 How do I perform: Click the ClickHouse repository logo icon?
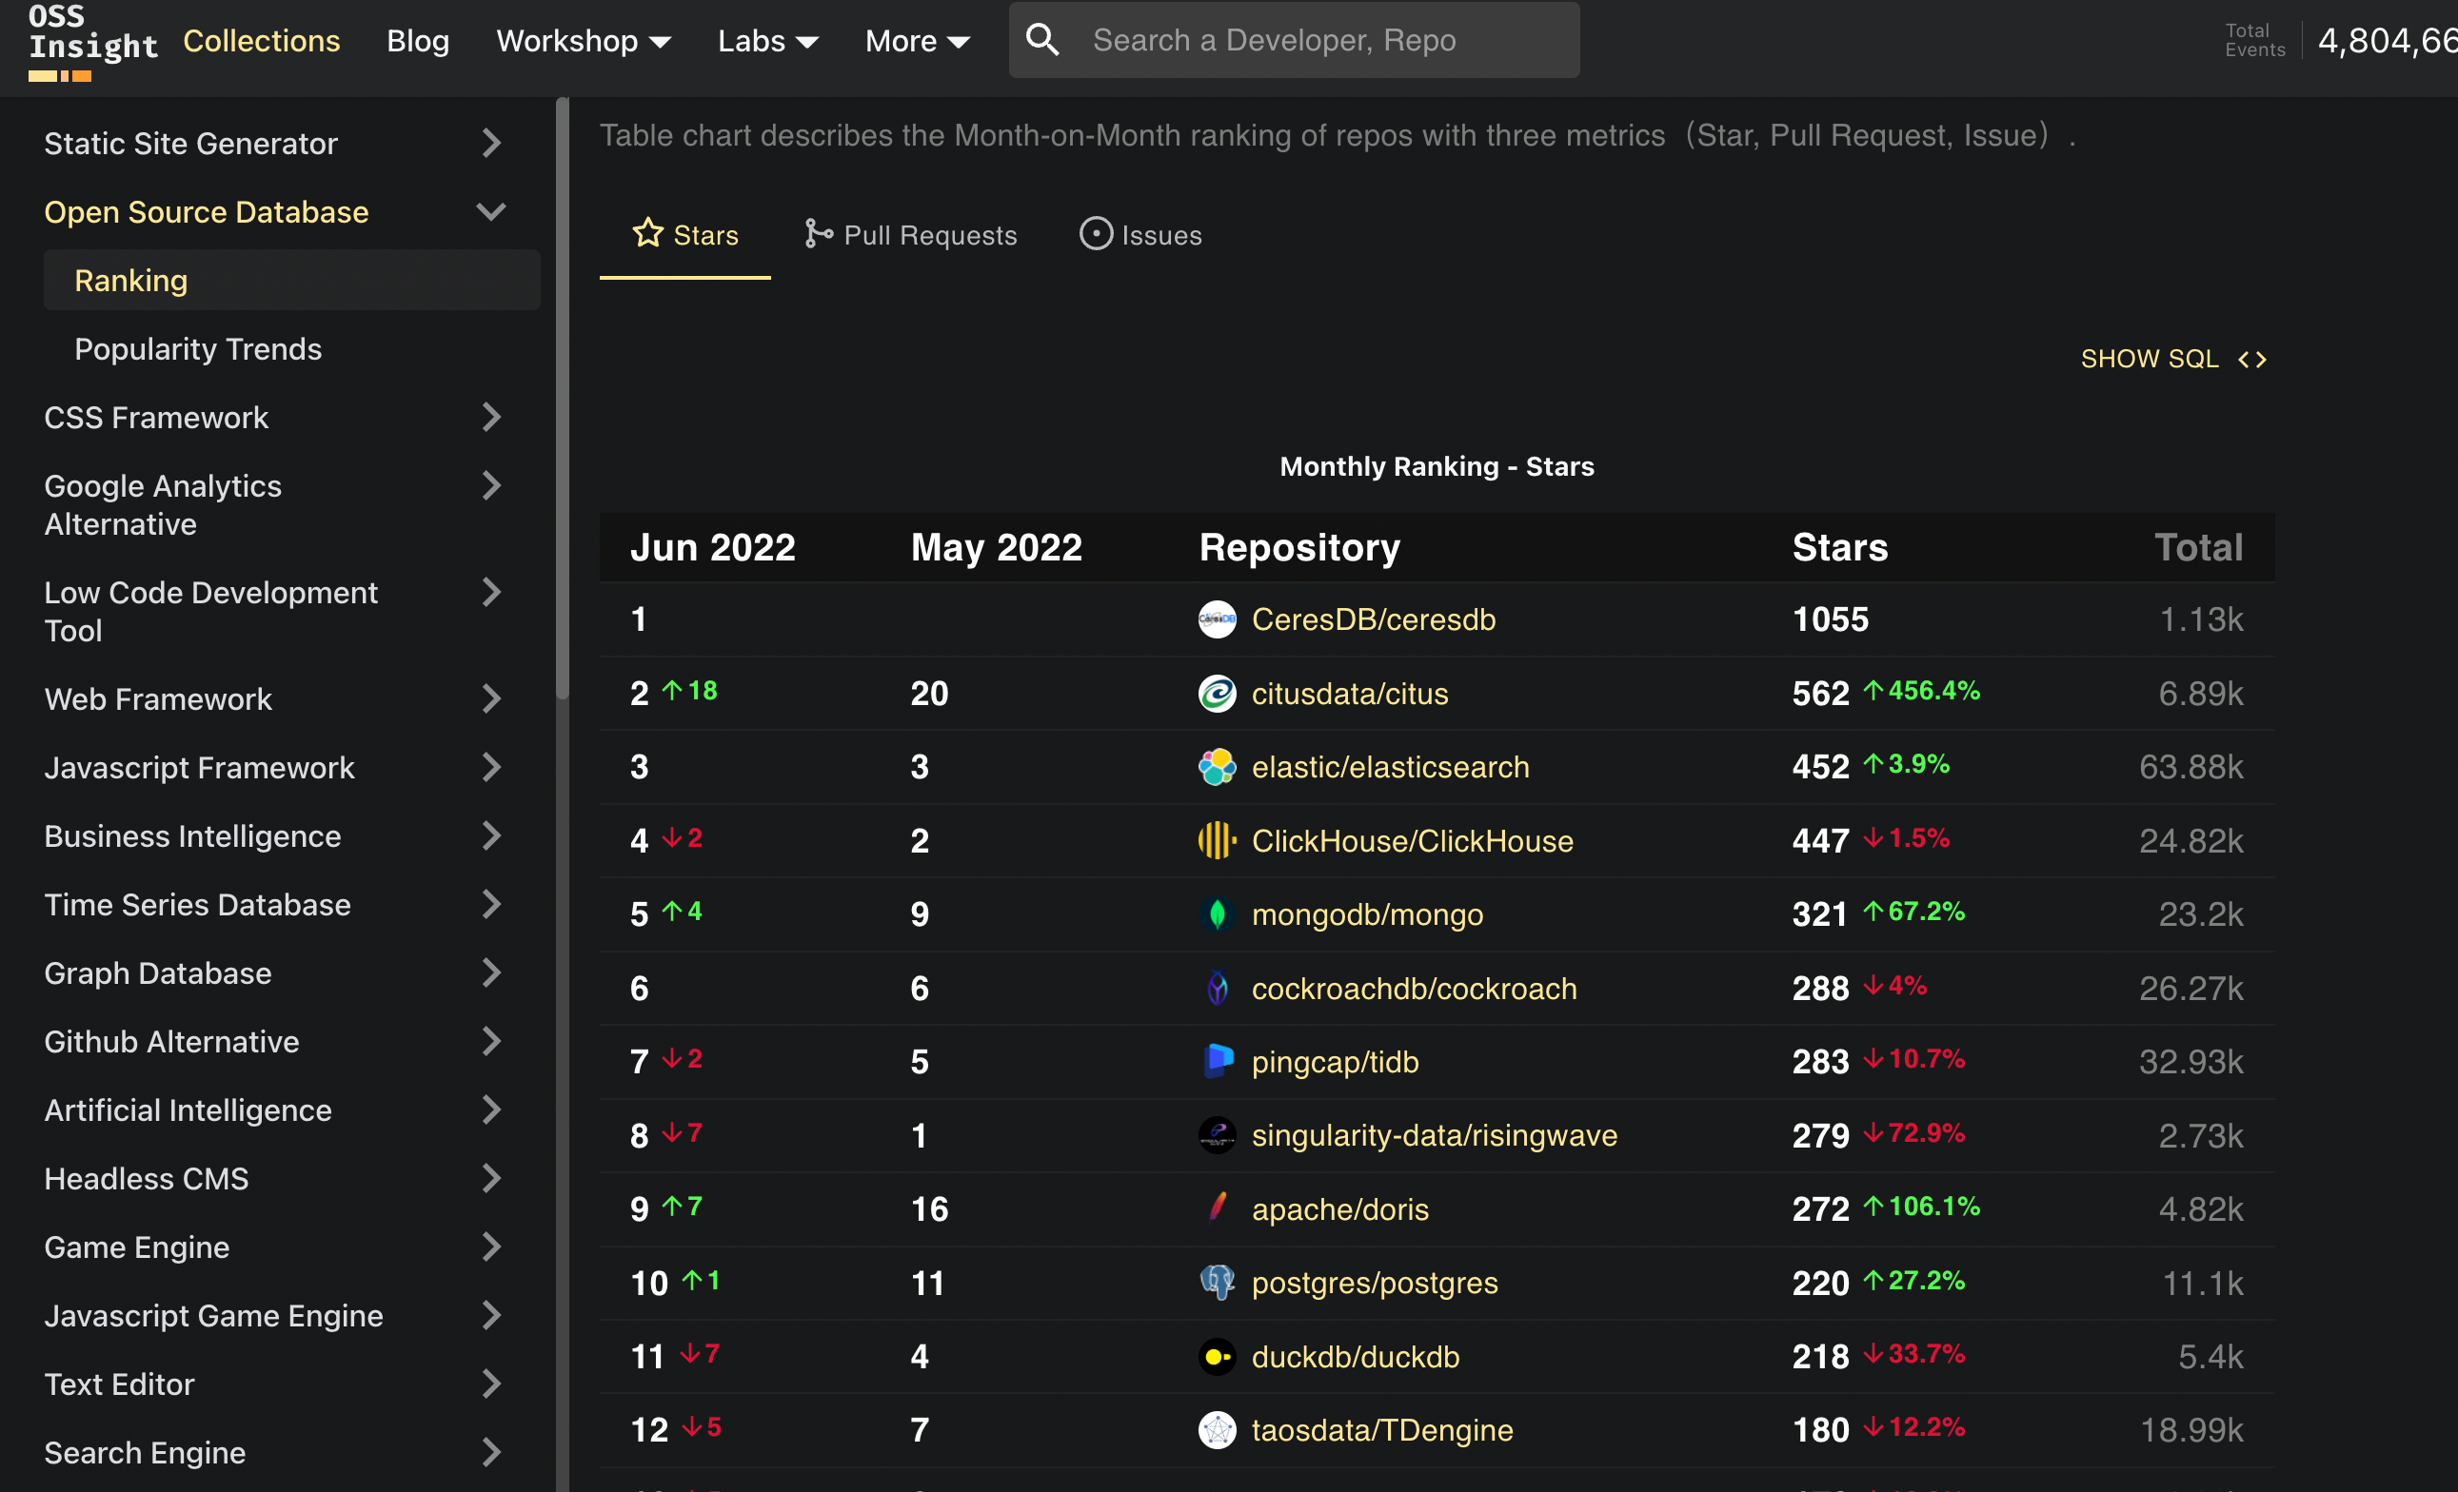coord(1216,841)
